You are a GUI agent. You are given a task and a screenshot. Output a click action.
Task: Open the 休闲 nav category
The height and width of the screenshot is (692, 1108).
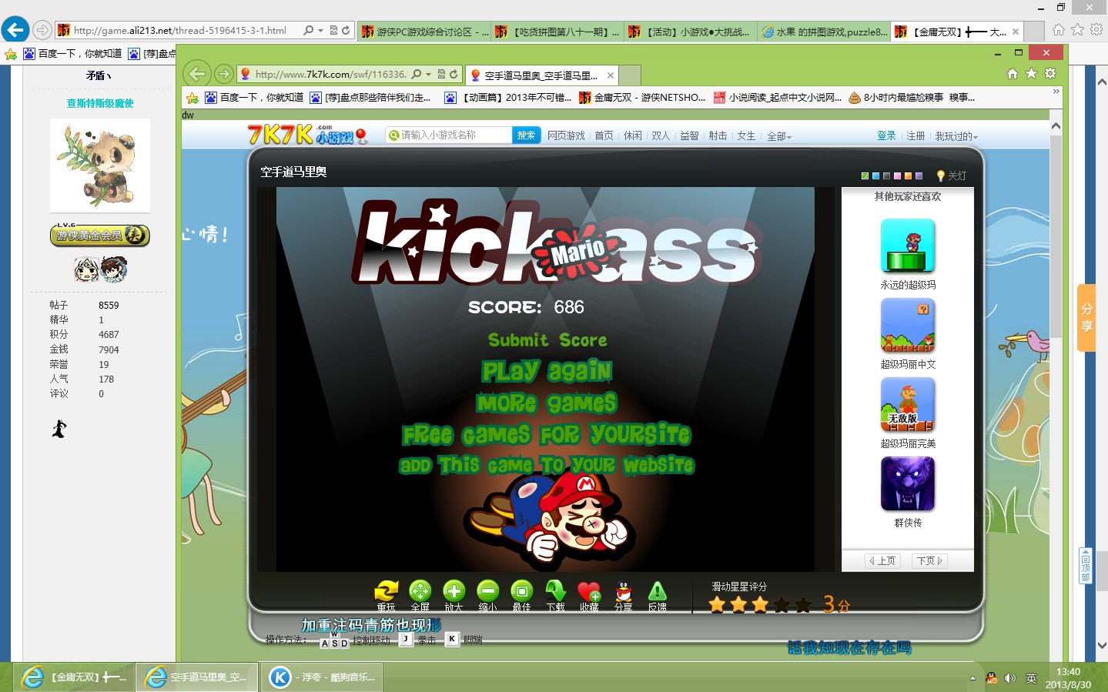point(633,135)
